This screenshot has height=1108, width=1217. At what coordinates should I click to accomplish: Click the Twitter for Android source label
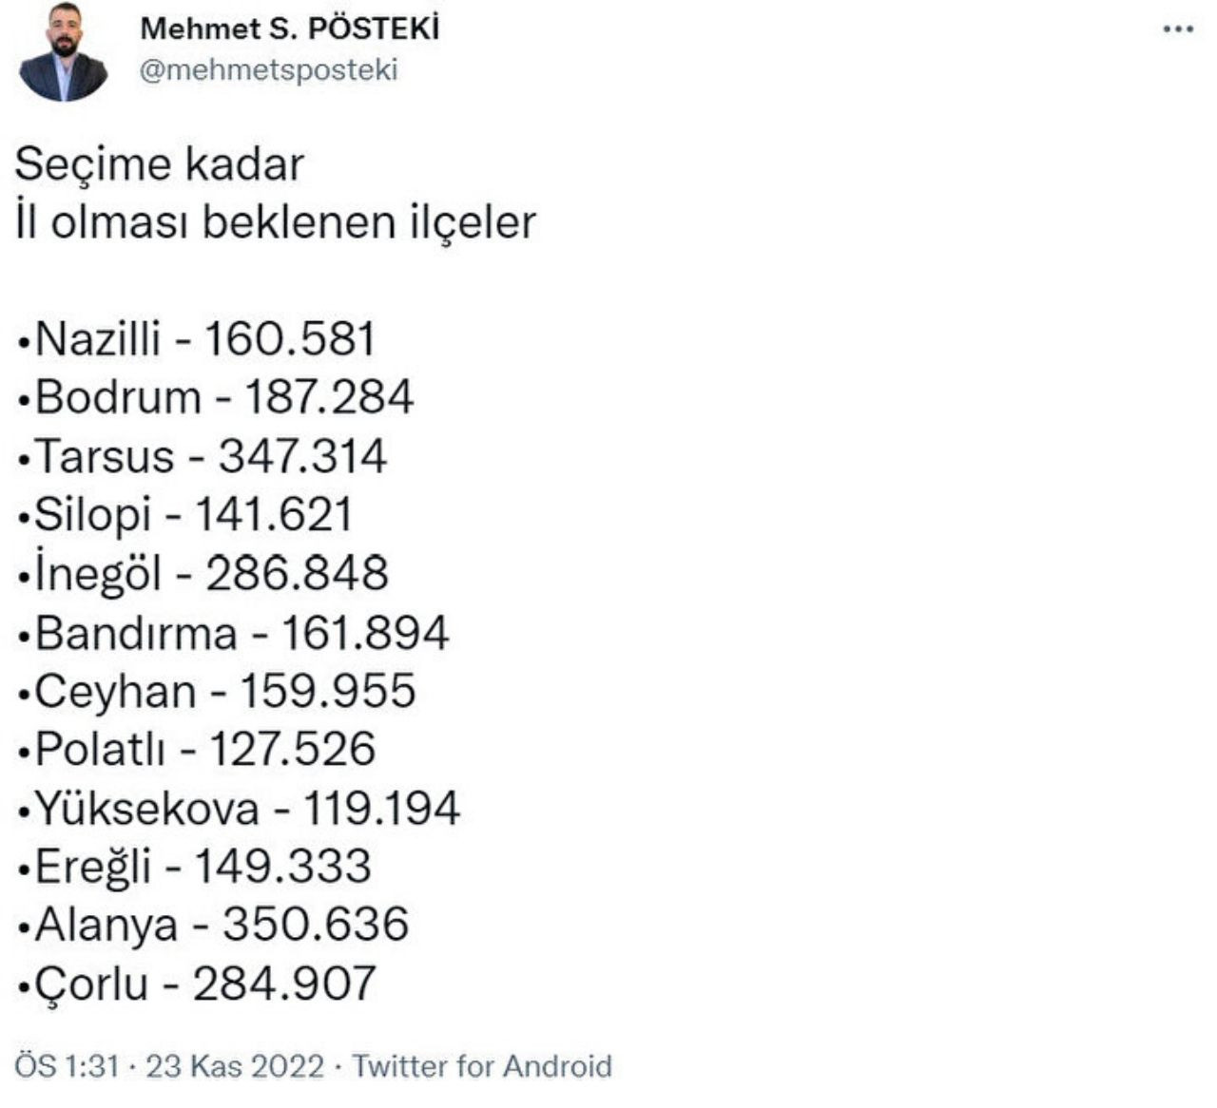[x=483, y=1066]
